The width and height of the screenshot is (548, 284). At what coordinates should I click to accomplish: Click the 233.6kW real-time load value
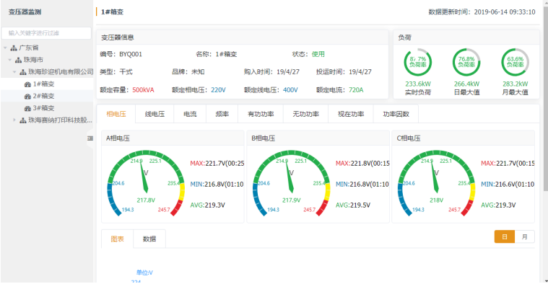pos(418,84)
